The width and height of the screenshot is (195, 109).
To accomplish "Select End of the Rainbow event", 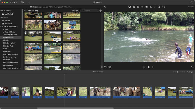I will click(x=11, y=62).
